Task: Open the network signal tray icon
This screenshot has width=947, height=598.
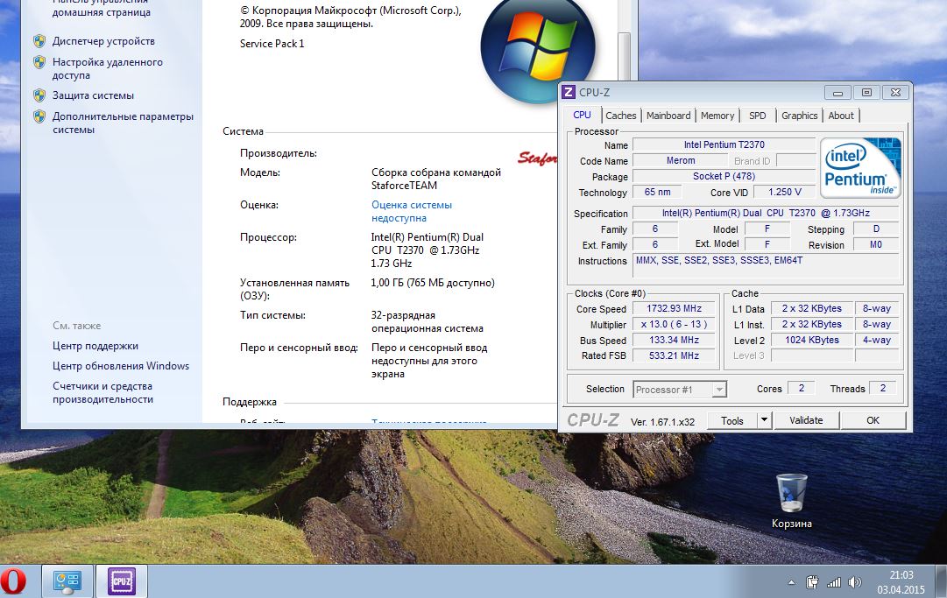Action: coord(833,582)
